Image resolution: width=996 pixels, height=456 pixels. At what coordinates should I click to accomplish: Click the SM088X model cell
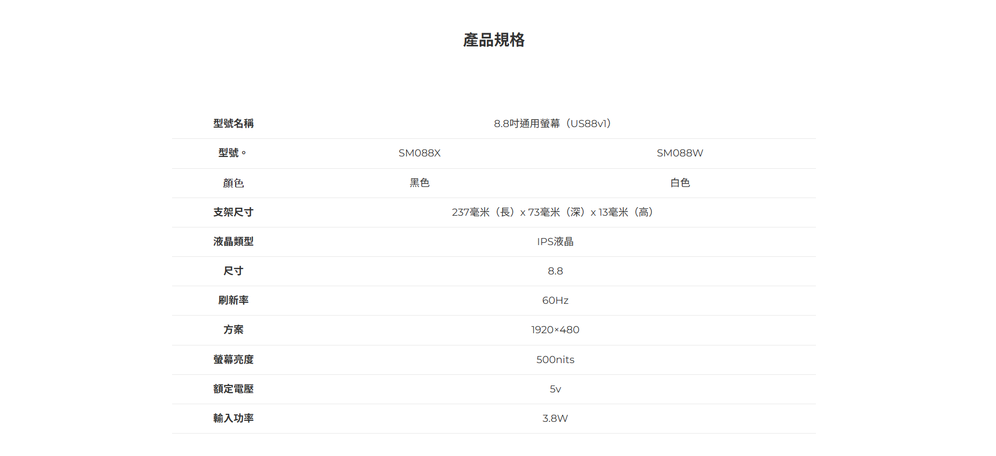(x=419, y=153)
